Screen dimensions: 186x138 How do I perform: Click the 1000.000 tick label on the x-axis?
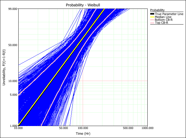click(x=147, y=129)
